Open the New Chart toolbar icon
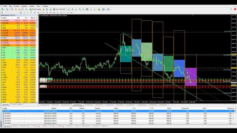 [2, 9]
